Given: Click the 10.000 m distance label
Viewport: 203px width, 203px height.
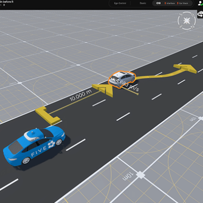Looking at the screenshot, I should (80, 95).
